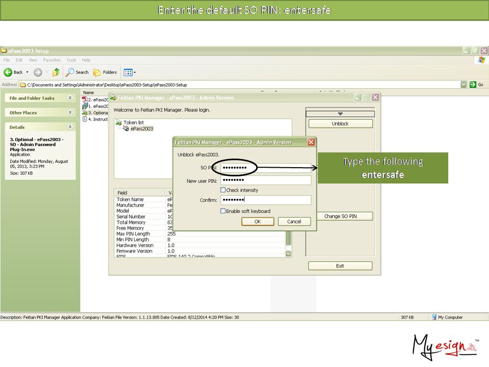Viewport: 489px width, 367px height.
Task: Collapse the File and Folder Tasks panel
Action: pyautogui.click(x=70, y=98)
